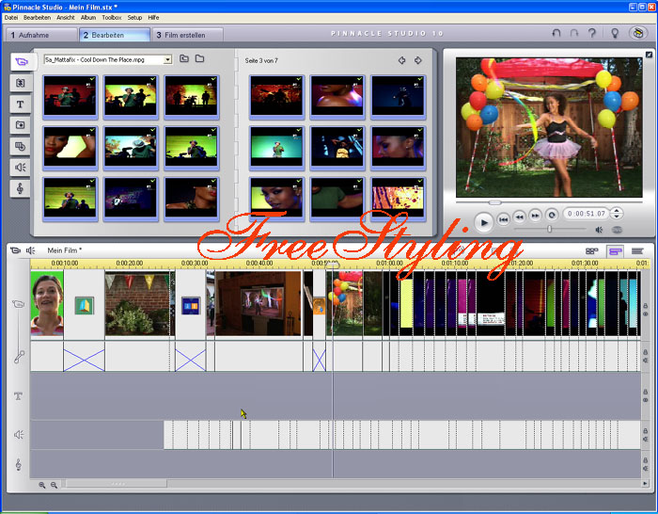Lock the music track padlock
Image resolution: width=658 pixels, height=514 pixels.
(646, 460)
